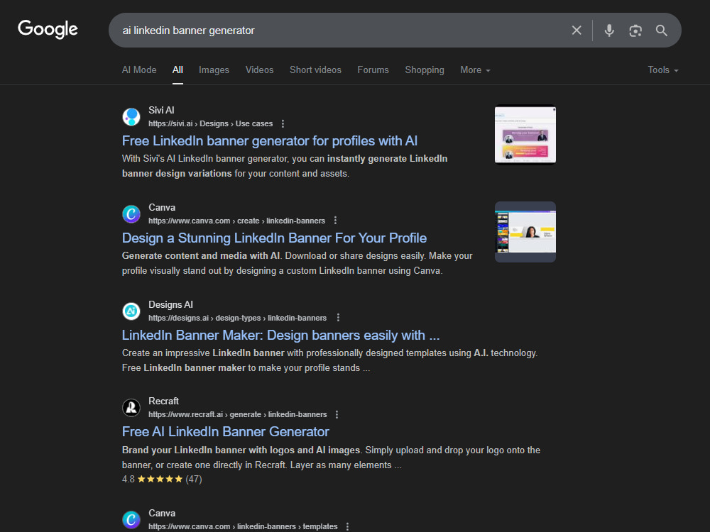
Task: Start voice search with microphone icon
Action: [609, 31]
